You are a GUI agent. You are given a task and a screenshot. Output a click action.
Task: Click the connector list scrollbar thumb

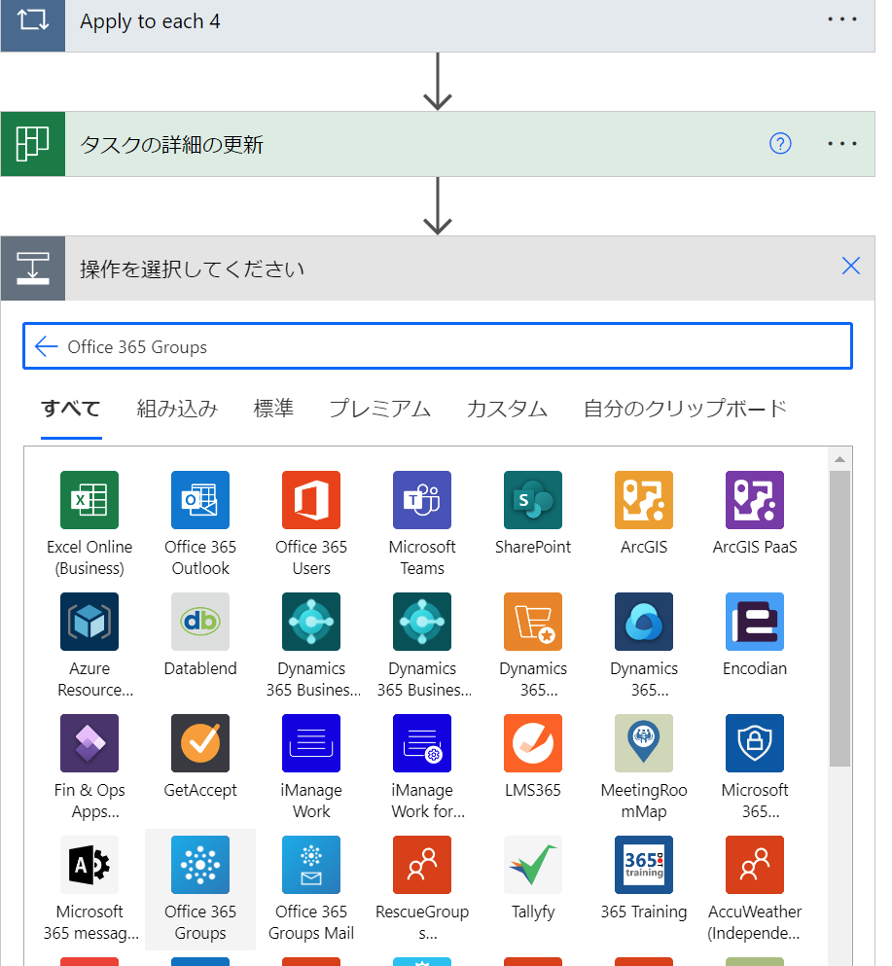coord(839,619)
